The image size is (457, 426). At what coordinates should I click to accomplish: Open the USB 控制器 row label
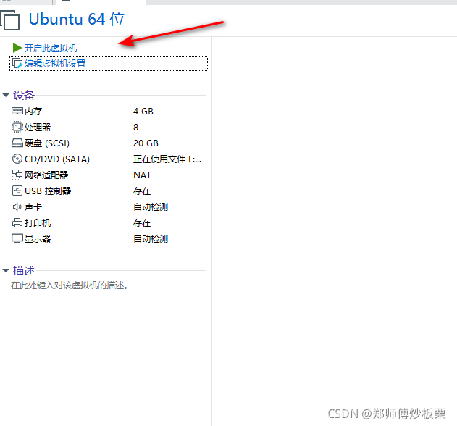[48, 191]
